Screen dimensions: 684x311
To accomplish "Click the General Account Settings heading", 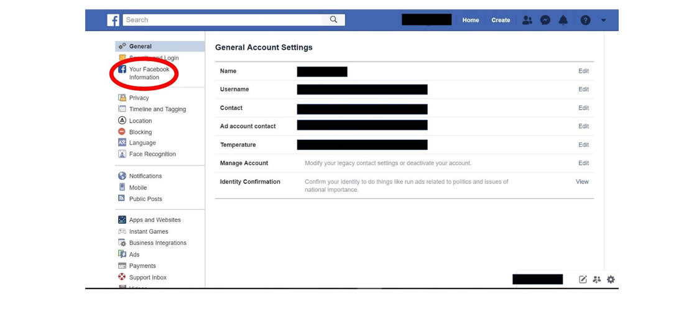I will 264,47.
